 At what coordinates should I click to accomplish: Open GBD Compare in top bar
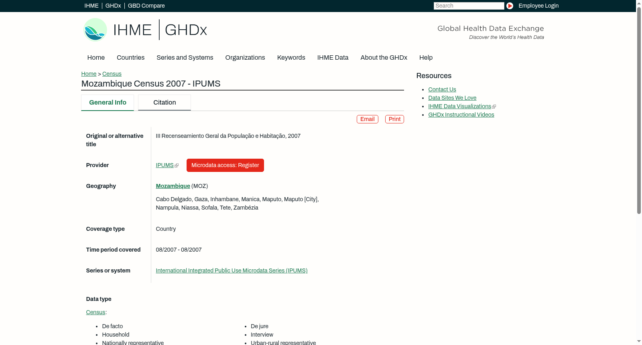[146, 6]
